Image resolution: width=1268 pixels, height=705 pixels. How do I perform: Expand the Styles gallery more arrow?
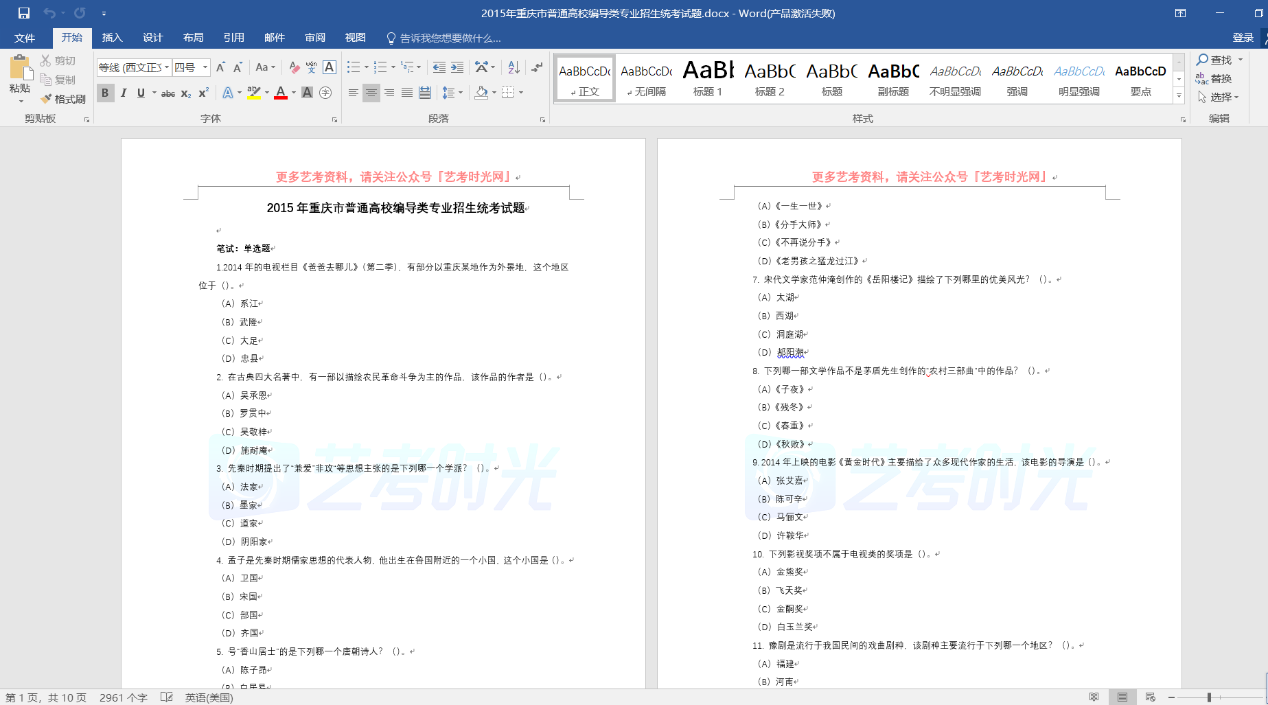(1179, 96)
